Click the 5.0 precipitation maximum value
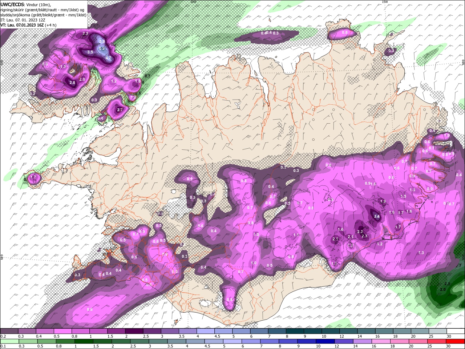Image resolution: width=465 pixels, height=349 pixels. tap(102, 42)
